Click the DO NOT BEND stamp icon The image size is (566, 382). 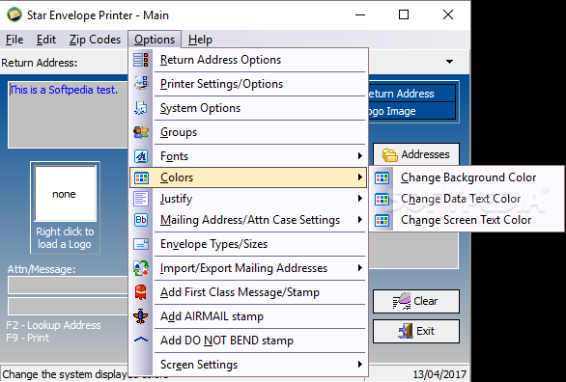(141, 340)
